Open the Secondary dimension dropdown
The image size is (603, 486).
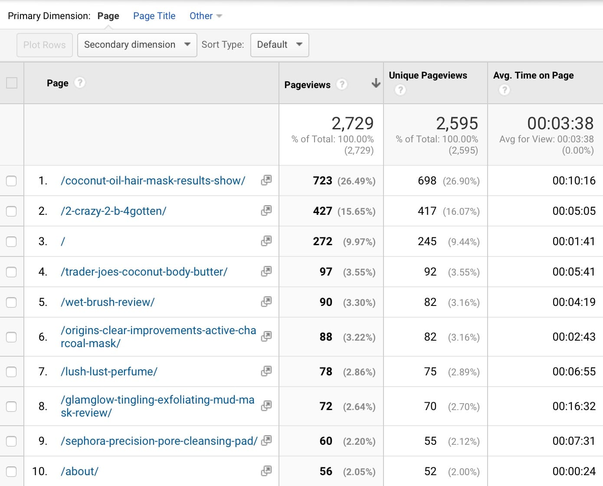(137, 45)
